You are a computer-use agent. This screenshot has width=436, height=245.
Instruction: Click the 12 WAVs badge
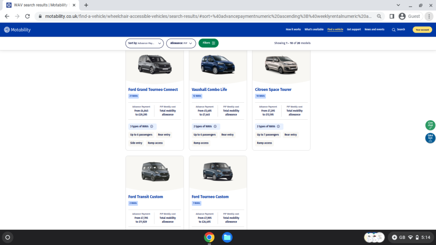click(x=197, y=96)
